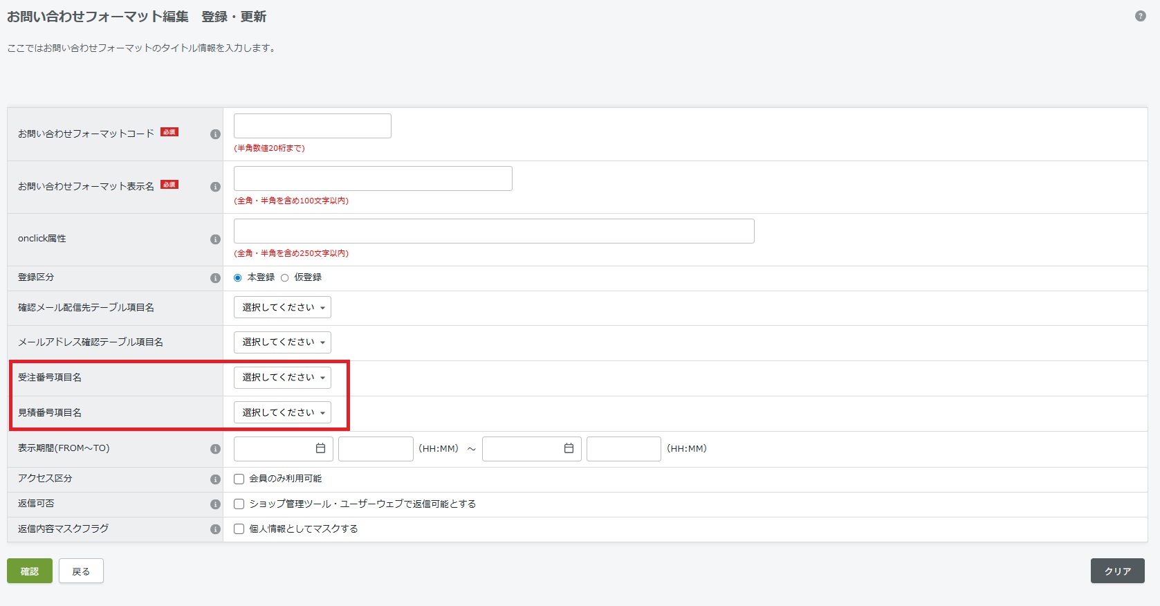1160x606 pixels.
Task: Open the end date calendar picker icon
Action: click(x=569, y=448)
